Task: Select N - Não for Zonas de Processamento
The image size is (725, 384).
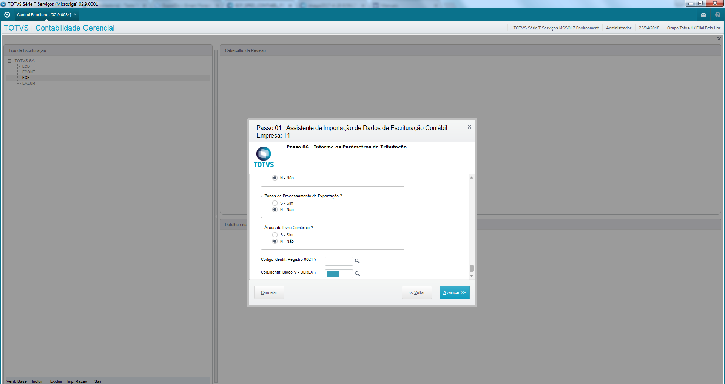Action: click(275, 210)
